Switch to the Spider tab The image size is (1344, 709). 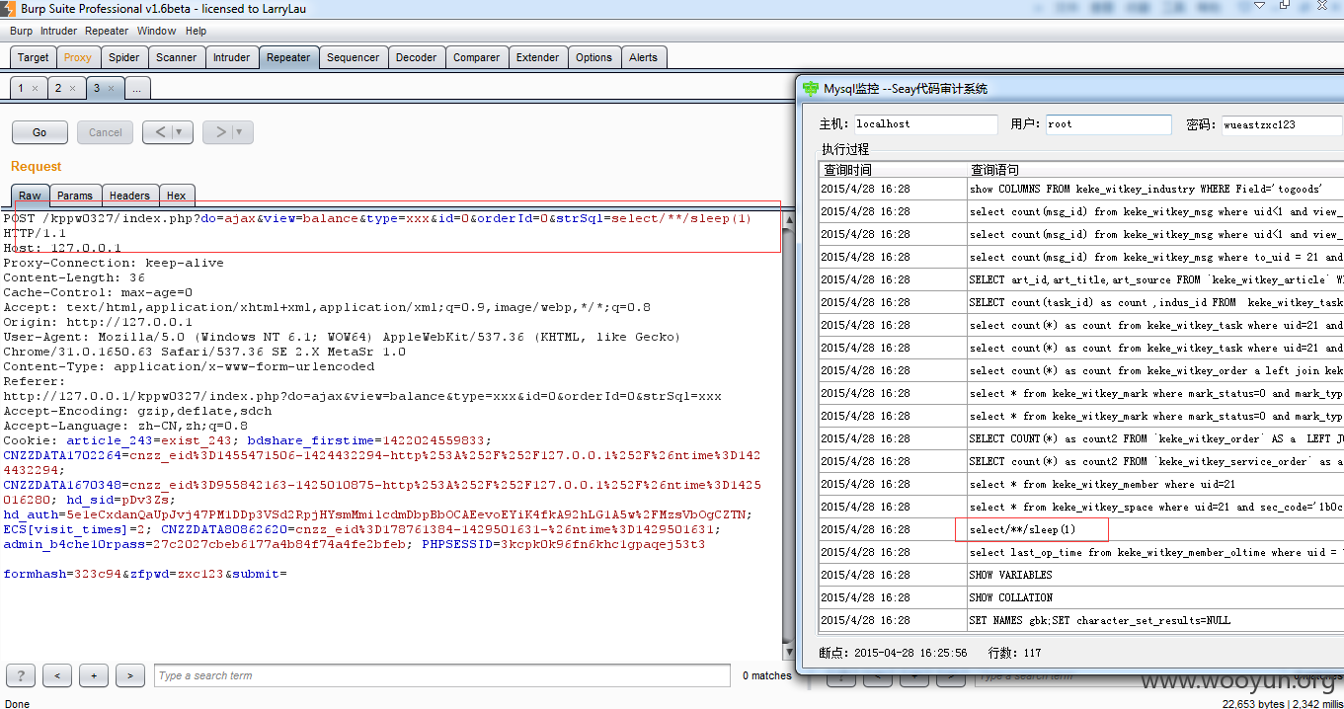point(123,57)
